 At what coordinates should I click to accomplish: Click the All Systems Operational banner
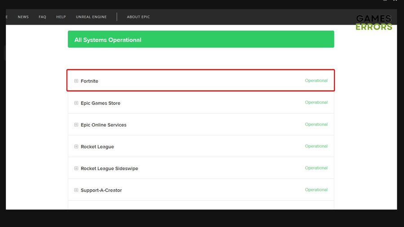click(201, 39)
